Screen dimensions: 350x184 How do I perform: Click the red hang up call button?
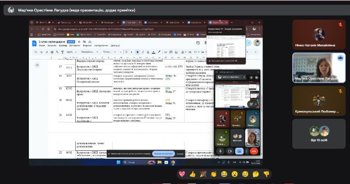click(x=253, y=151)
